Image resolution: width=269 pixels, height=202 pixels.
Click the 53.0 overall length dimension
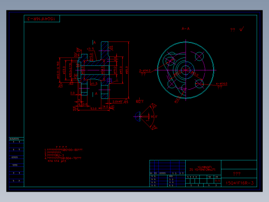point(94,109)
